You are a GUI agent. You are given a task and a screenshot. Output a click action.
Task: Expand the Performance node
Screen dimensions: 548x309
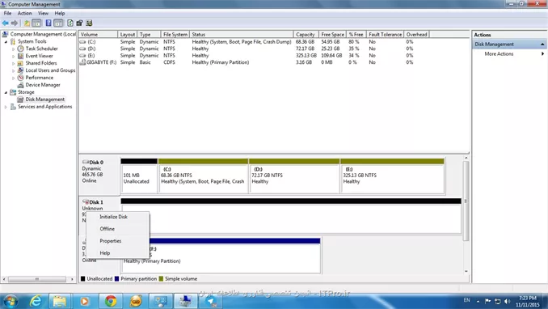pyautogui.click(x=14, y=78)
